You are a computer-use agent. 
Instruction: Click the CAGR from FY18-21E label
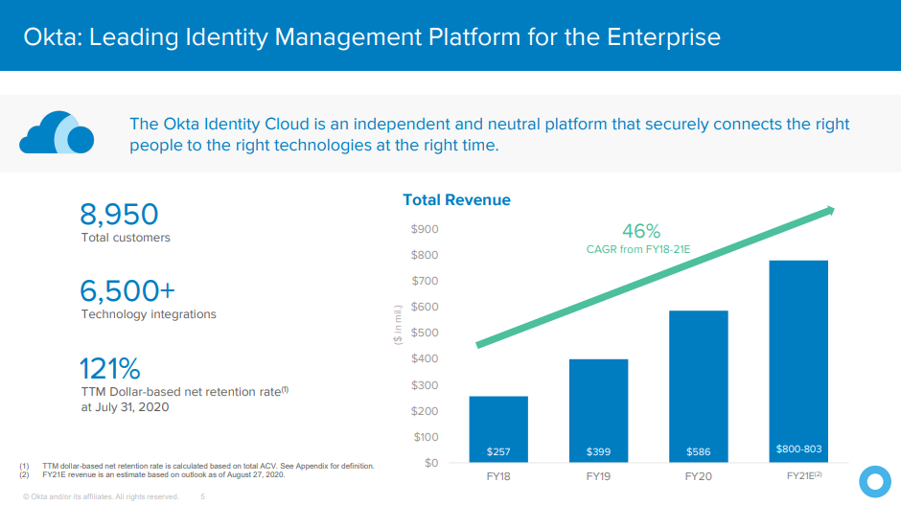637,249
